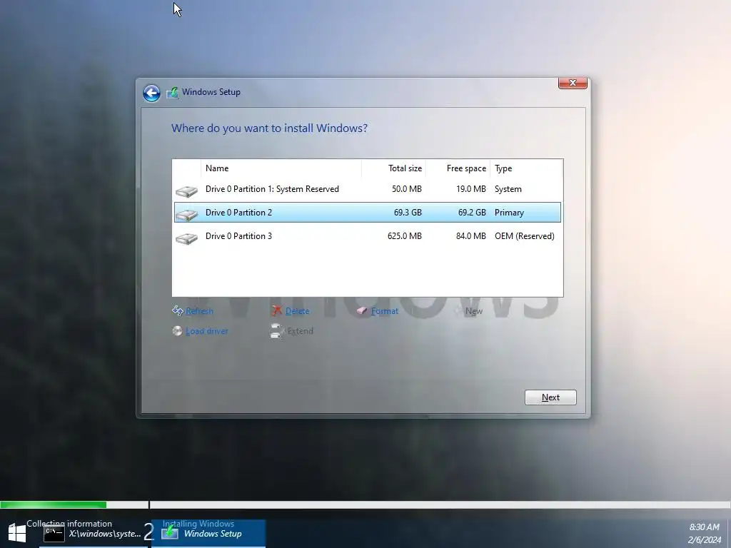Click the Installing Windows step label
This screenshot has height=548, width=731.
pyautogui.click(x=198, y=524)
